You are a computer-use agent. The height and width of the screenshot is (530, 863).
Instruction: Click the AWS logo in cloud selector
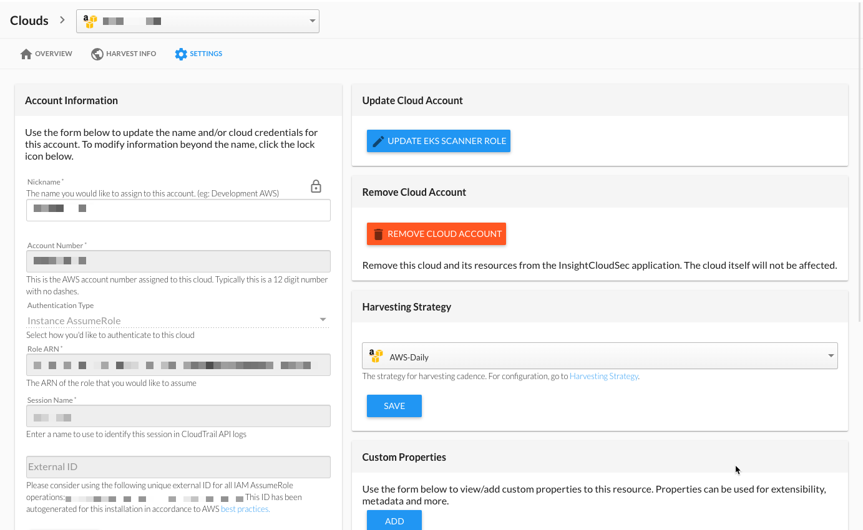[x=90, y=21]
